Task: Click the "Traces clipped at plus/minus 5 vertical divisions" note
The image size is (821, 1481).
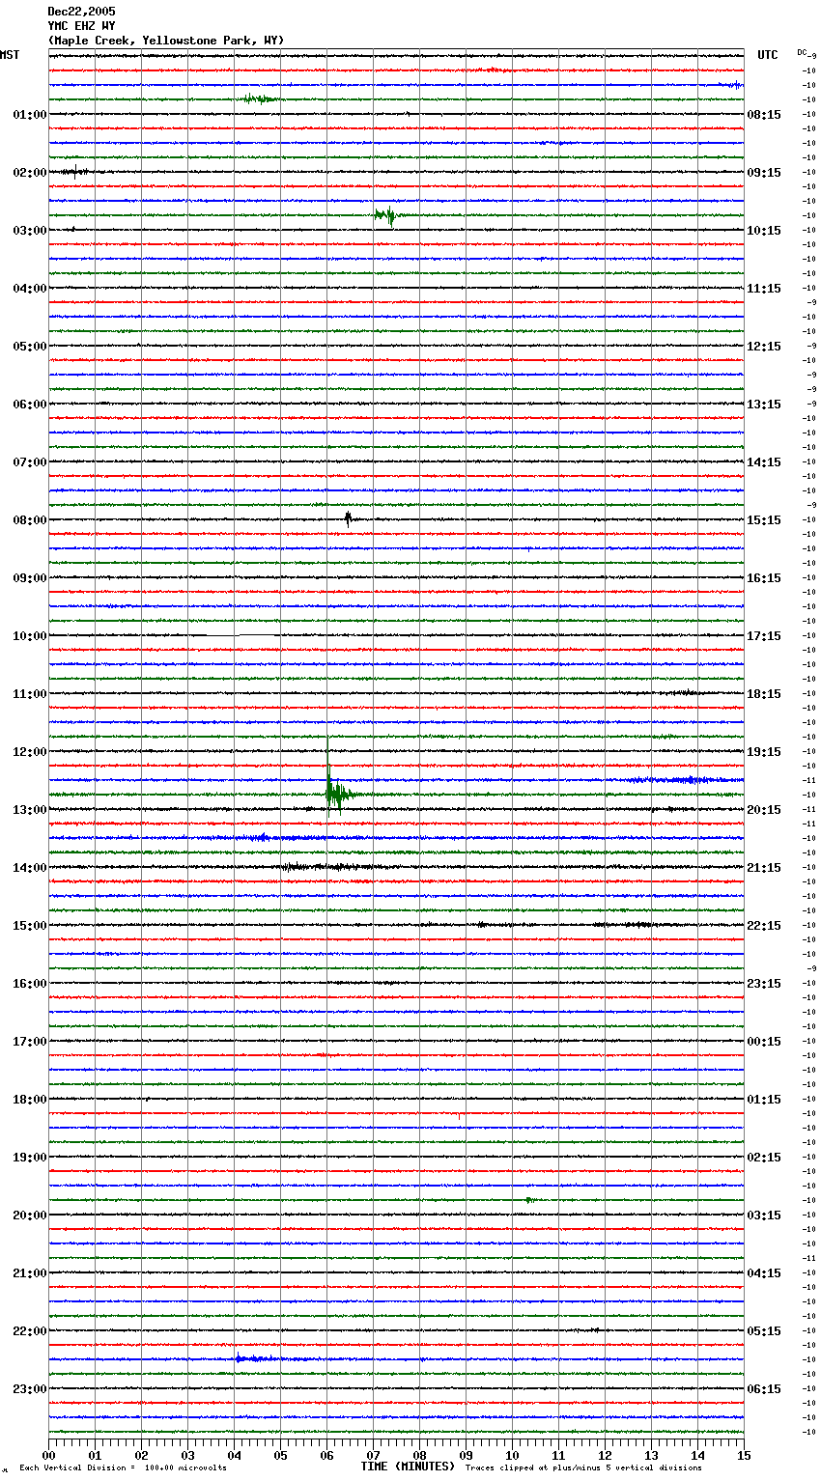Action: (x=583, y=1467)
